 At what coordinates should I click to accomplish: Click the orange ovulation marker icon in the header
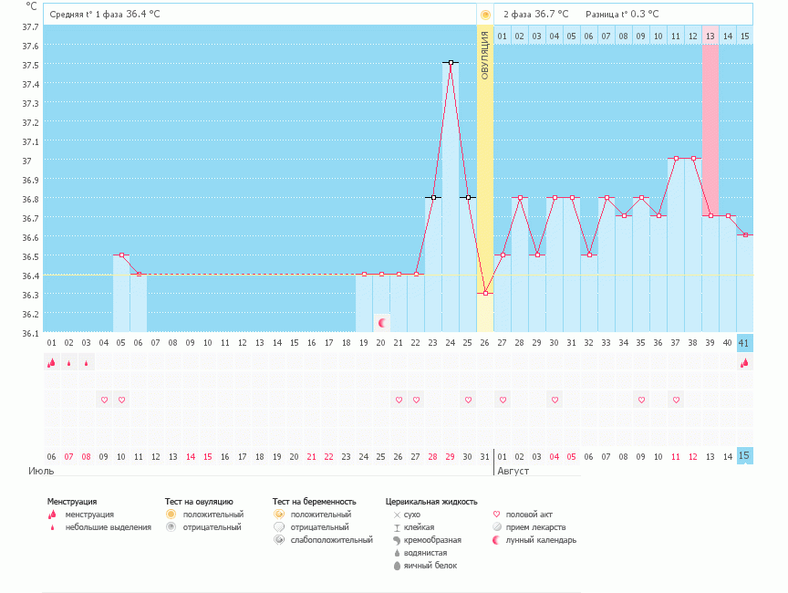pyautogui.click(x=485, y=15)
